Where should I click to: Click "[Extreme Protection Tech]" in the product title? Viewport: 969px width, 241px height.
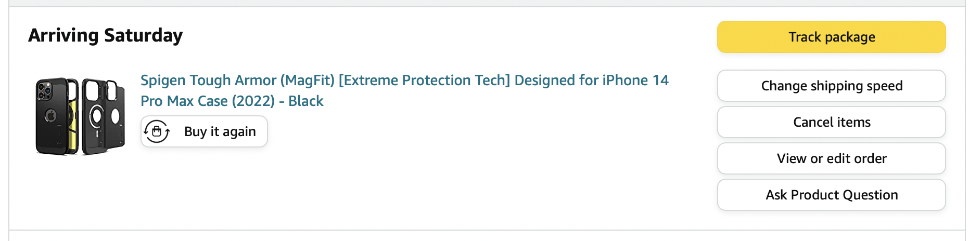[x=424, y=81]
